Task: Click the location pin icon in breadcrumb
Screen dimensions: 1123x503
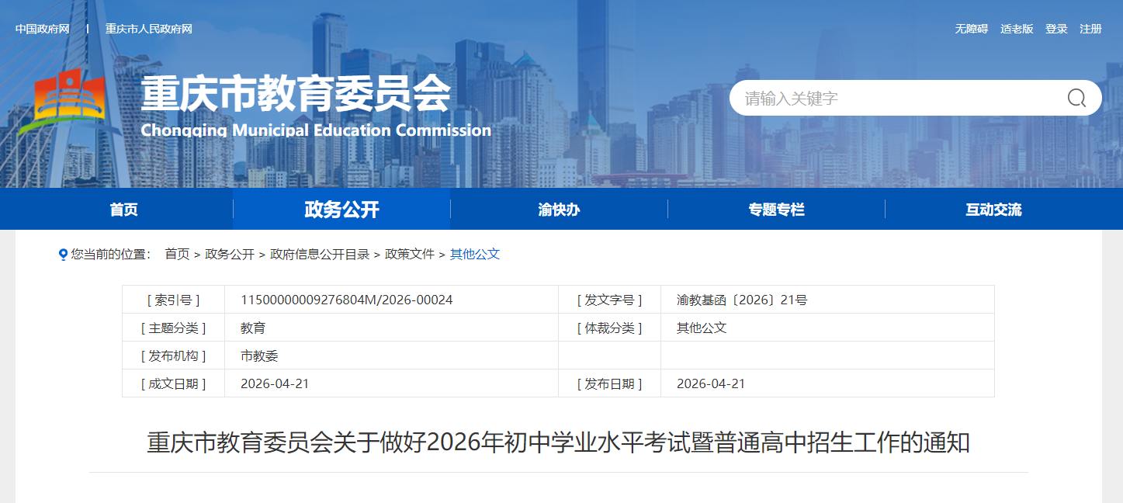Action: tap(63, 255)
